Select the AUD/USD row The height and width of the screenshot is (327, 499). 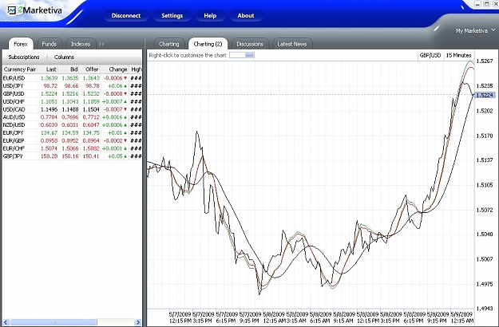[72, 117]
